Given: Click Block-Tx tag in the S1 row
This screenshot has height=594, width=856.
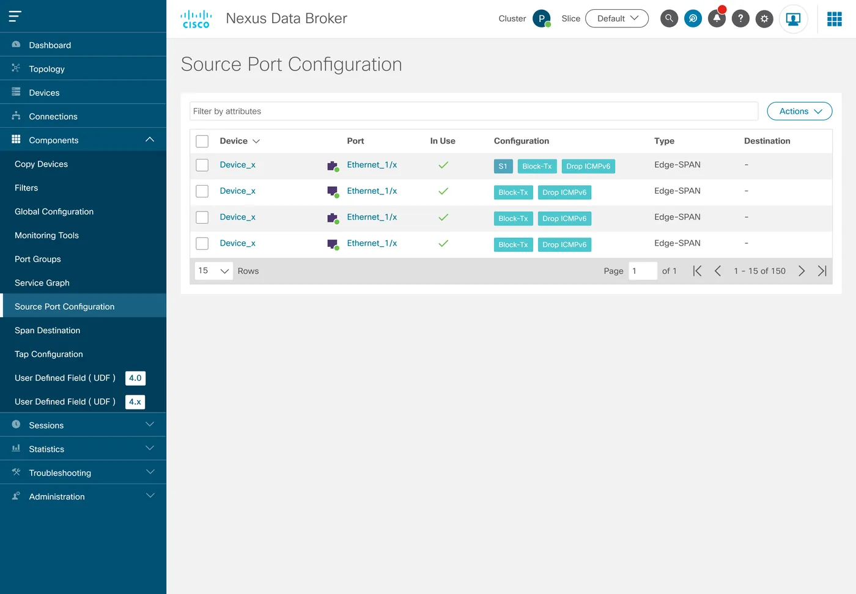Looking at the screenshot, I should pyautogui.click(x=537, y=166).
